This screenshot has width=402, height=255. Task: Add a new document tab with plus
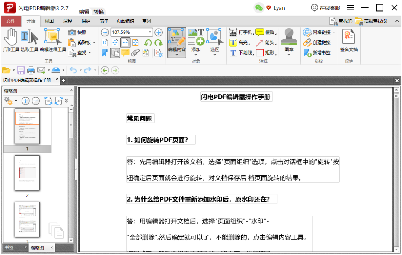point(63,81)
